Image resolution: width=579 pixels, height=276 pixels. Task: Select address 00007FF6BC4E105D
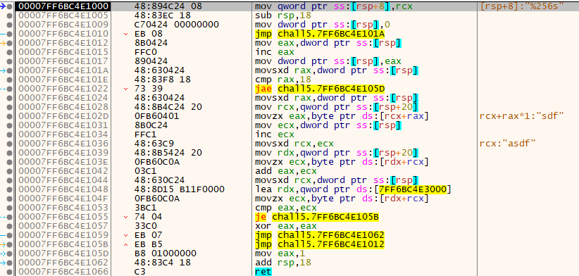tap(63, 253)
